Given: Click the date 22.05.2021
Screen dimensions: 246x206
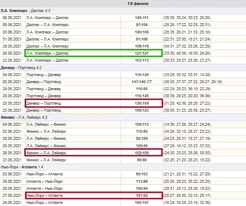Looking at the screenshot, I should [12, 60].
